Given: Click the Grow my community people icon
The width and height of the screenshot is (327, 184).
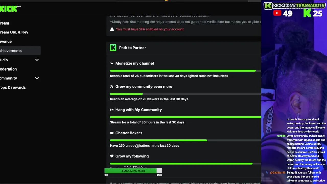Looking at the screenshot, I should [x=112, y=87].
